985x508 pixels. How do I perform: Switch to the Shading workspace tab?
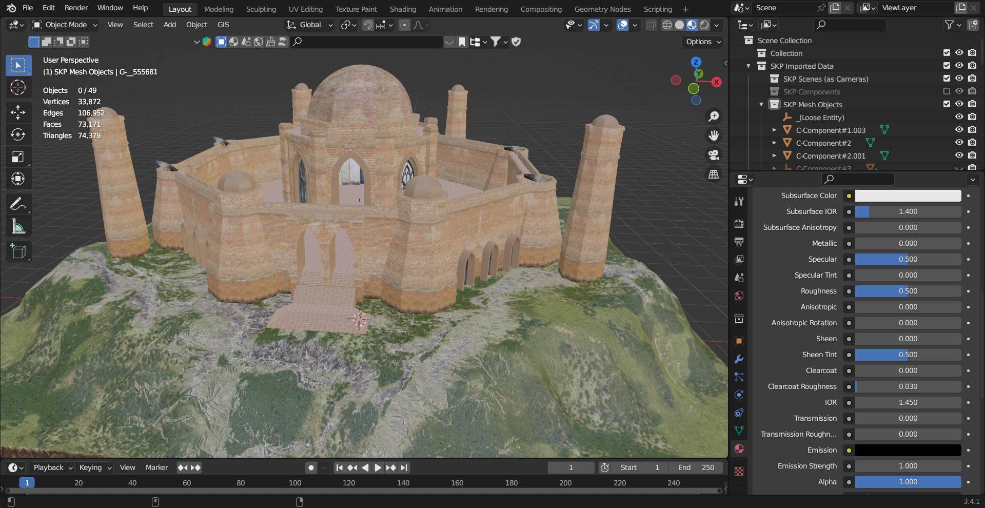[x=403, y=9]
